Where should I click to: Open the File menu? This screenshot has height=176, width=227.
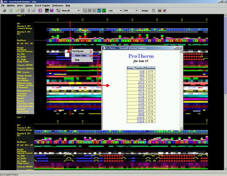coord(3,6)
